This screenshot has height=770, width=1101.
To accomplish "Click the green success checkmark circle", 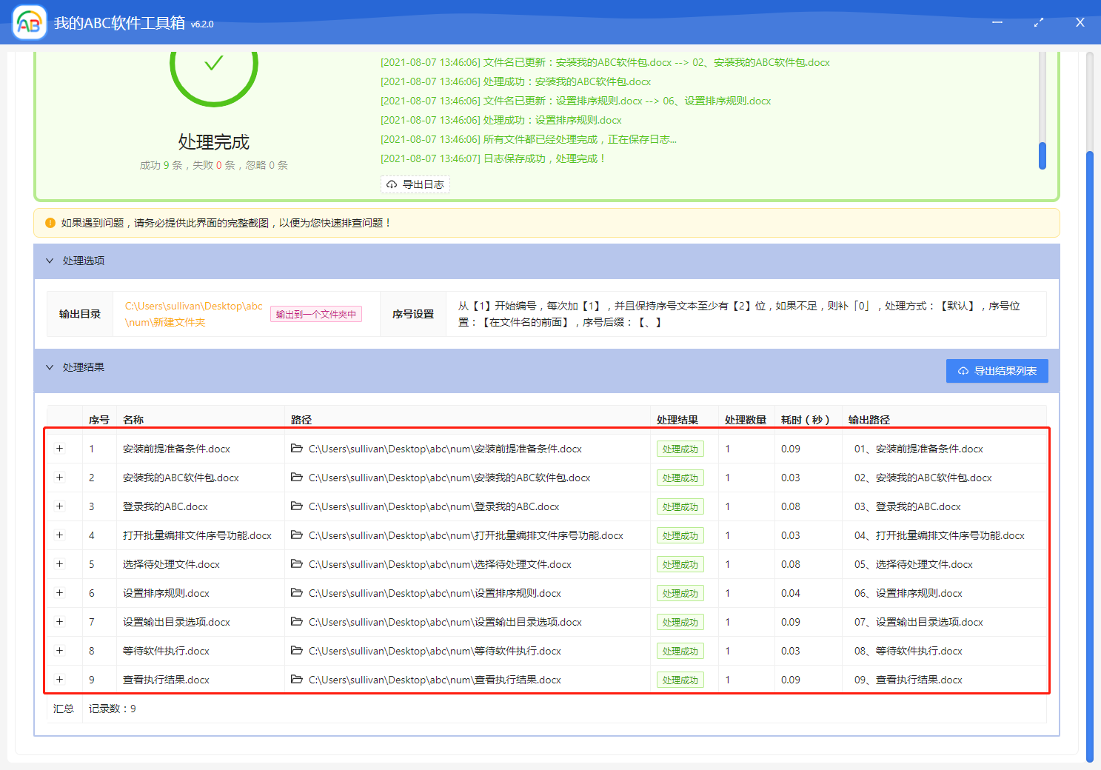I will click(214, 65).
